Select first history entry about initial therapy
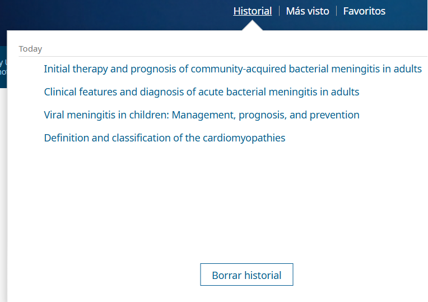Image resolution: width=428 pixels, height=302 pixels. click(x=233, y=69)
